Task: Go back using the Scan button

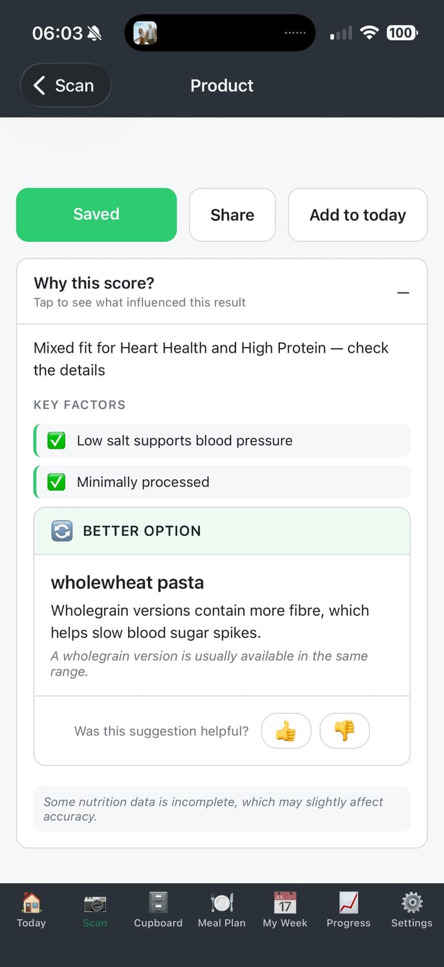Action: (65, 85)
